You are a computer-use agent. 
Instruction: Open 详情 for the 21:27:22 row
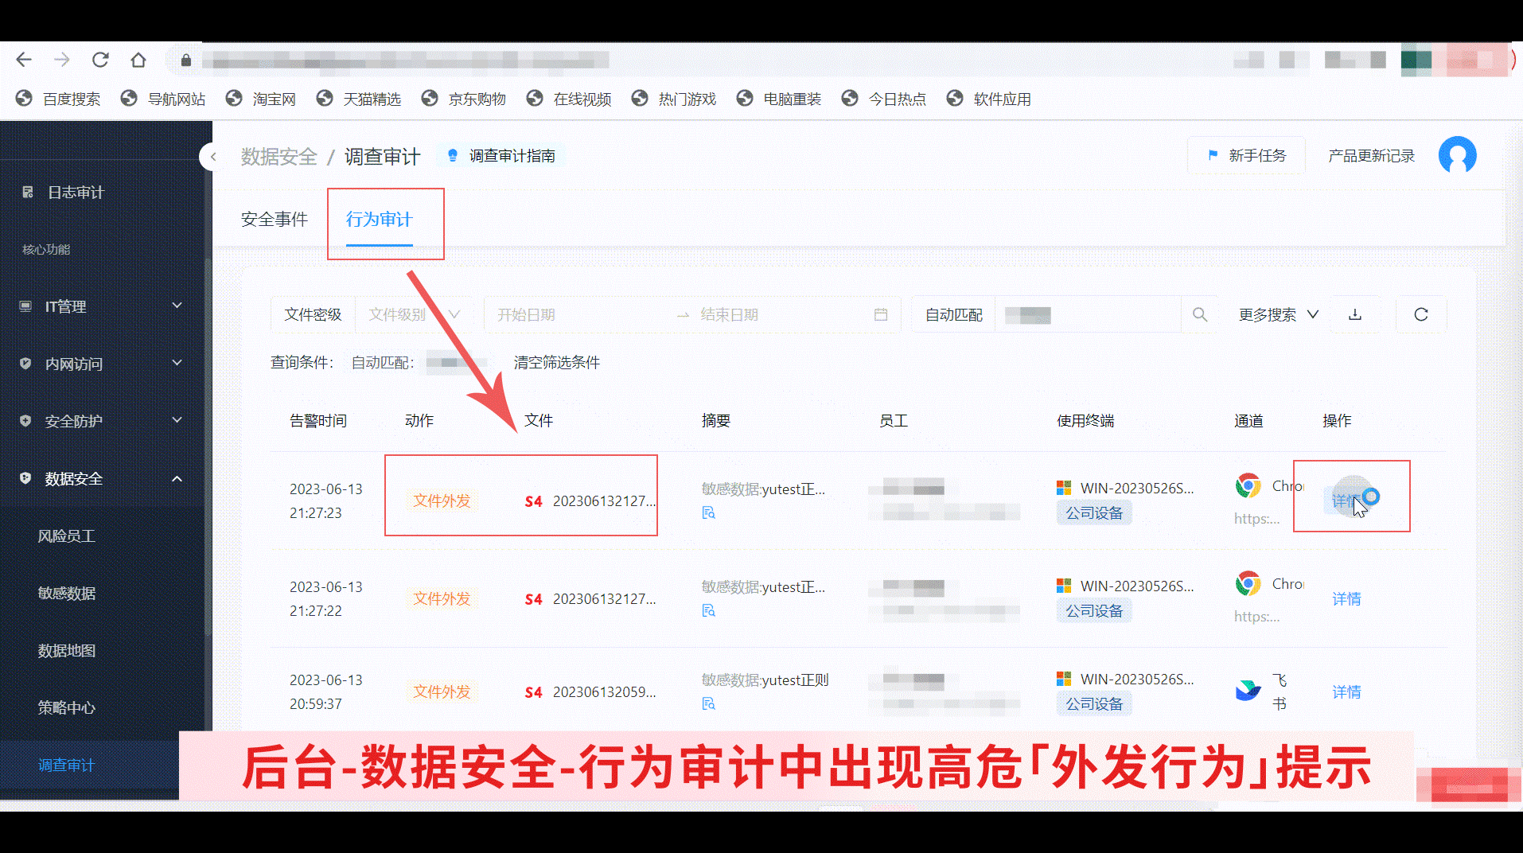[1346, 599]
